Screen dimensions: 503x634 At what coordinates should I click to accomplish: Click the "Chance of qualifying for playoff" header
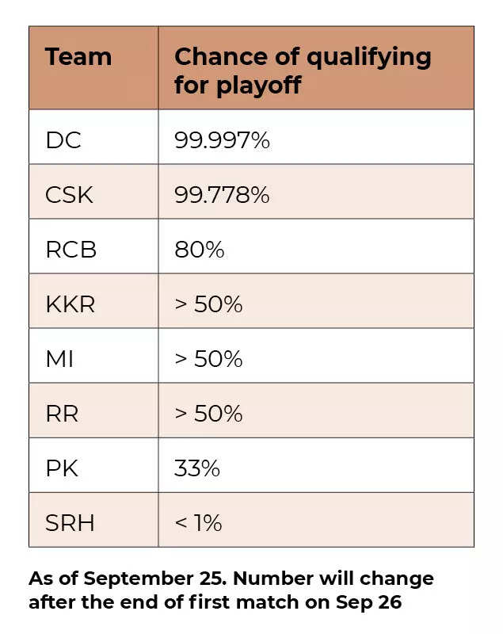click(x=303, y=70)
